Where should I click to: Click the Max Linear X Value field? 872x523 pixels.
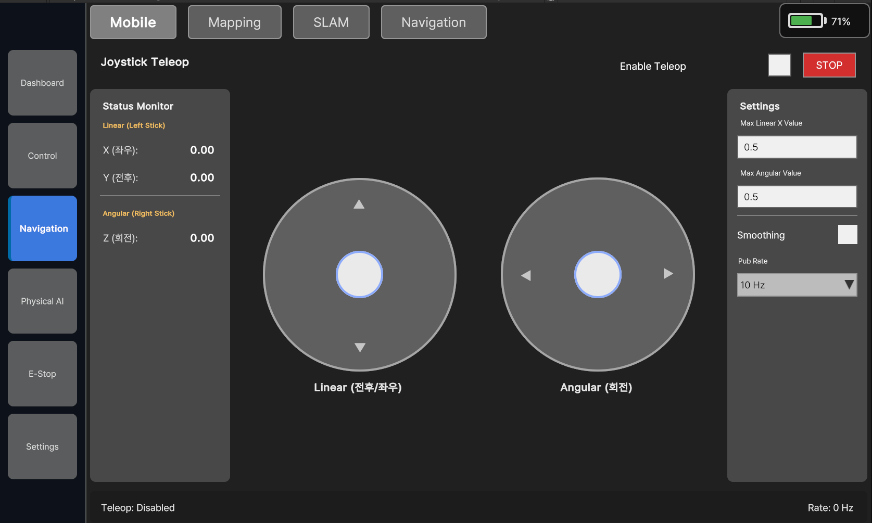point(797,147)
